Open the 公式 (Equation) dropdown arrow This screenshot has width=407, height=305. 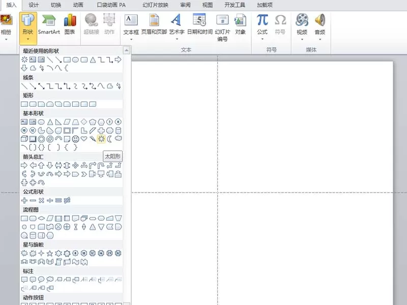coord(262,40)
